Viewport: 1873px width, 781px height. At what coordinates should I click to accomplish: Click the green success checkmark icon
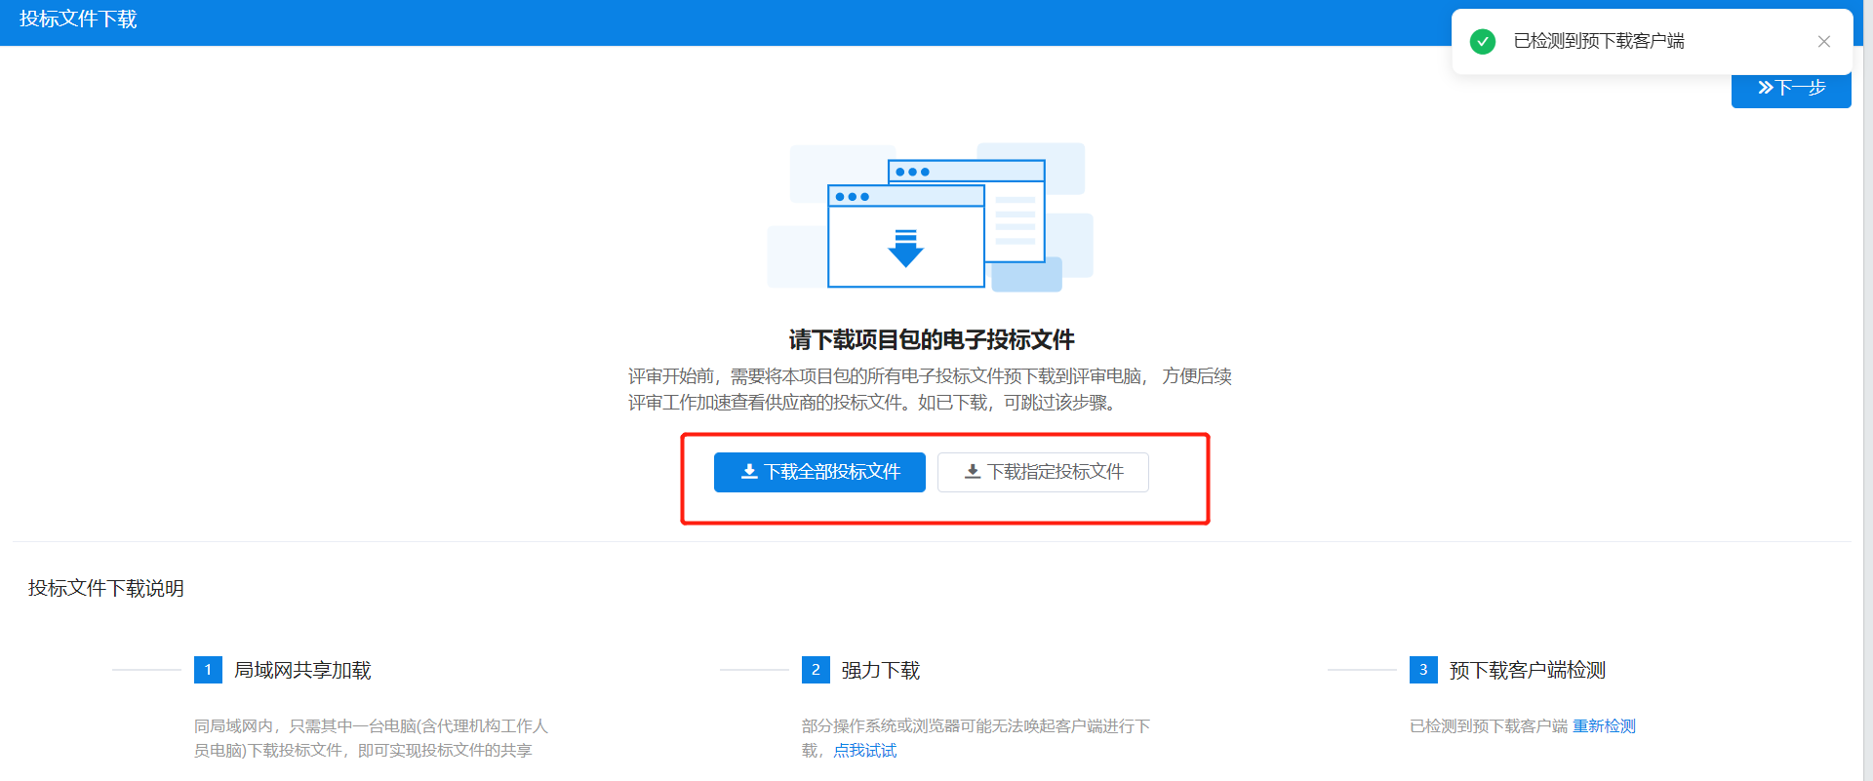coord(1483,41)
